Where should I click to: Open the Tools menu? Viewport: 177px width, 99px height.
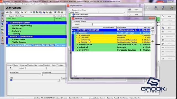click(33, 4)
